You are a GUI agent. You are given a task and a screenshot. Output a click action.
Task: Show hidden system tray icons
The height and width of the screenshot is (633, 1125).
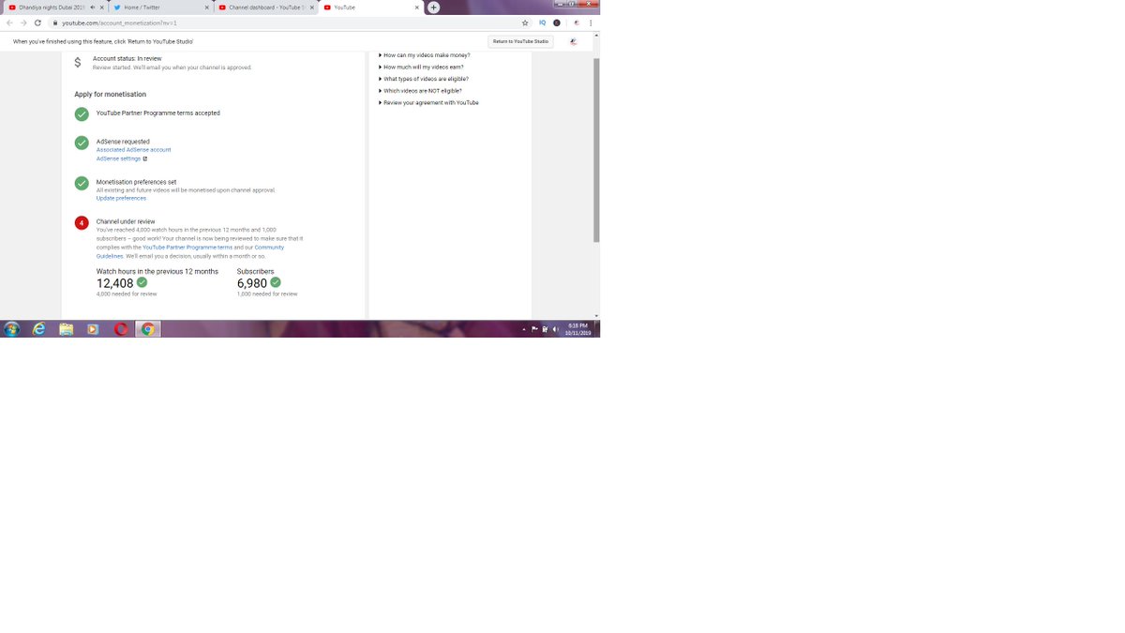pyautogui.click(x=525, y=329)
